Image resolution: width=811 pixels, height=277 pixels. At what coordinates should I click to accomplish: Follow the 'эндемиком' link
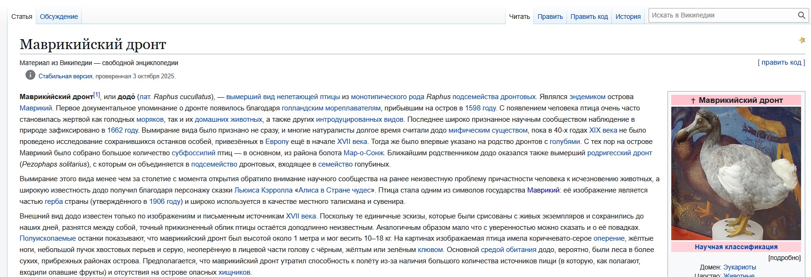tap(587, 97)
